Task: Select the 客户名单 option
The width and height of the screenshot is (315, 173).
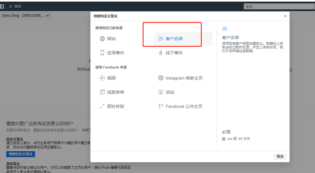Action: pyautogui.click(x=183, y=39)
